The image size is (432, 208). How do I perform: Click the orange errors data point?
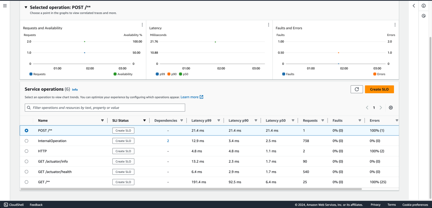point(338,53)
